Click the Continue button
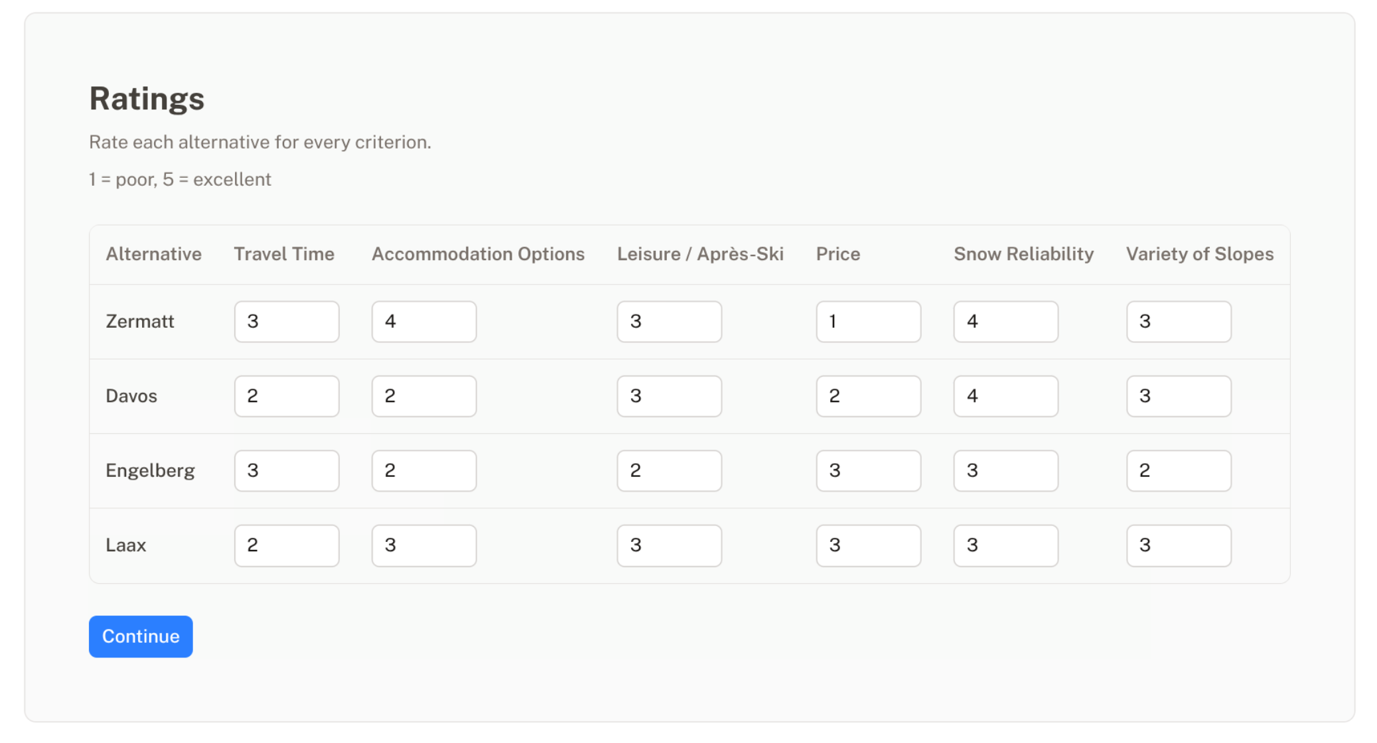The width and height of the screenshot is (1377, 743). (141, 636)
